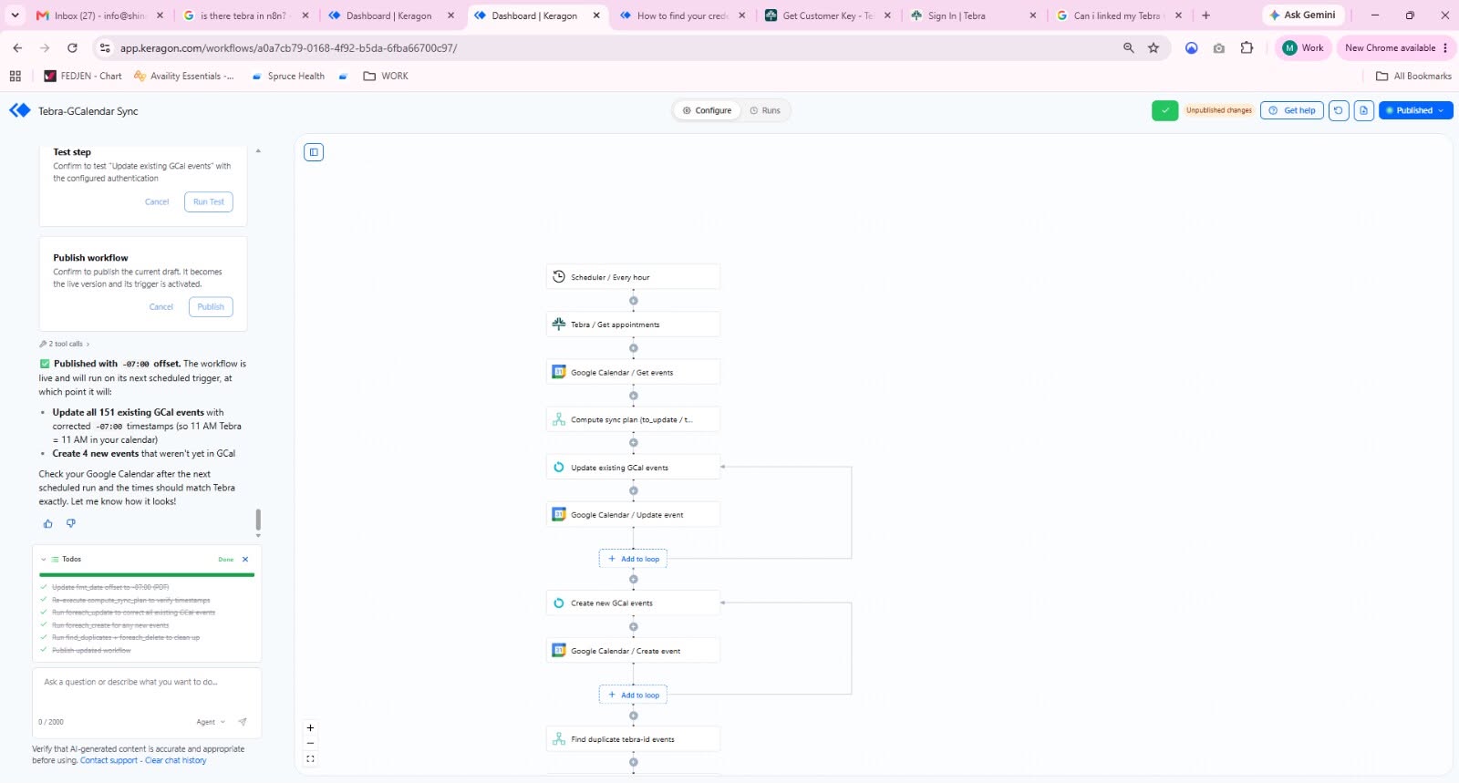Click the Compute sync plan node icon
The width and height of the screenshot is (1459, 783).
[x=559, y=419]
